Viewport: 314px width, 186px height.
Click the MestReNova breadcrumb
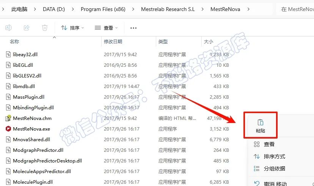point(225,9)
